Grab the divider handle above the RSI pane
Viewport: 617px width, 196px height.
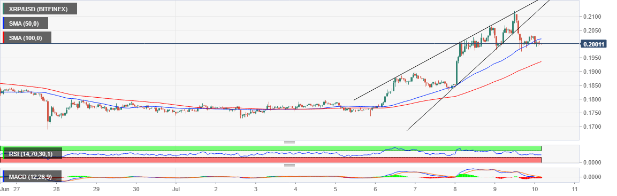[290, 143]
